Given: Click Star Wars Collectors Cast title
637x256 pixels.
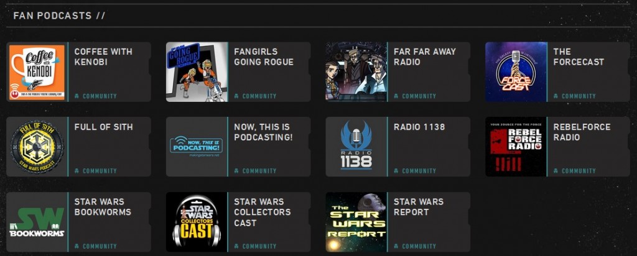Looking at the screenshot, I should pyautogui.click(x=263, y=212).
